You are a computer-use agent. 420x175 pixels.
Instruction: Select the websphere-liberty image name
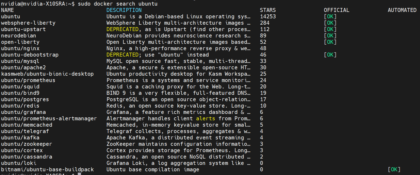coord(28,23)
